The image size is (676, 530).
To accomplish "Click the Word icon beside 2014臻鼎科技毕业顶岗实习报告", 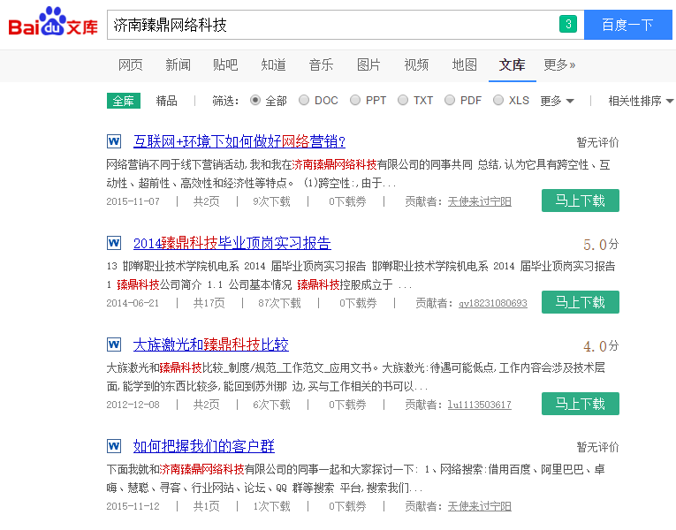I will (x=114, y=243).
